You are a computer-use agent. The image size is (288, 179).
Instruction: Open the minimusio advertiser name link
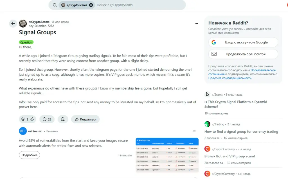pyautogui.click(x=35, y=131)
